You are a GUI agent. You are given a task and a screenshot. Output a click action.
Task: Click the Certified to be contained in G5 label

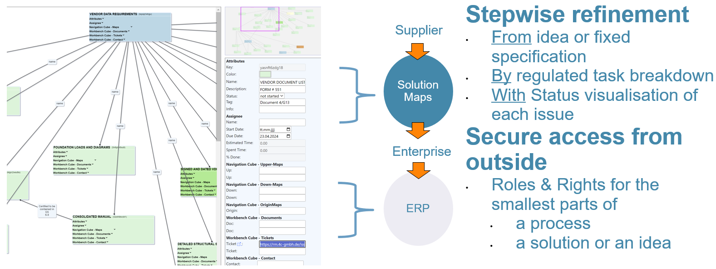[47, 210]
